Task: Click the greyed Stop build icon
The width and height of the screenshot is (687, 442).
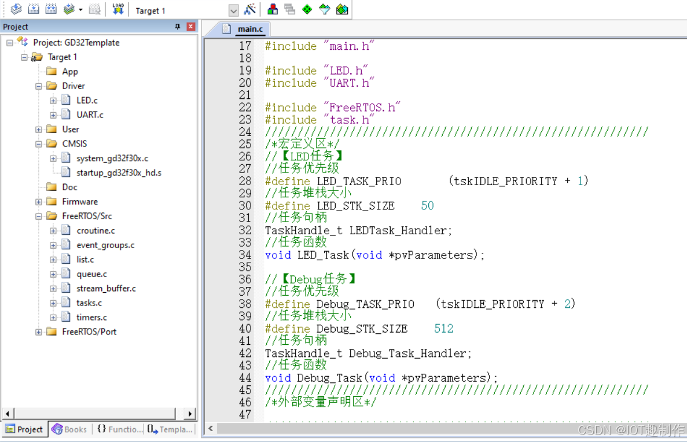Action: tap(95, 9)
